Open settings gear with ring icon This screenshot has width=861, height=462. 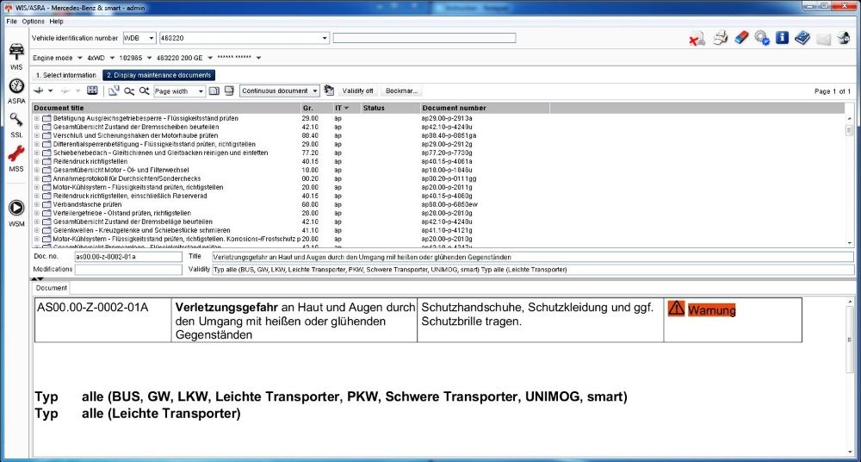tap(762, 38)
